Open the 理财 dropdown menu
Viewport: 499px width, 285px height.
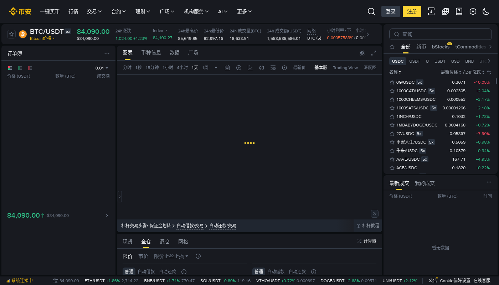[143, 11]
